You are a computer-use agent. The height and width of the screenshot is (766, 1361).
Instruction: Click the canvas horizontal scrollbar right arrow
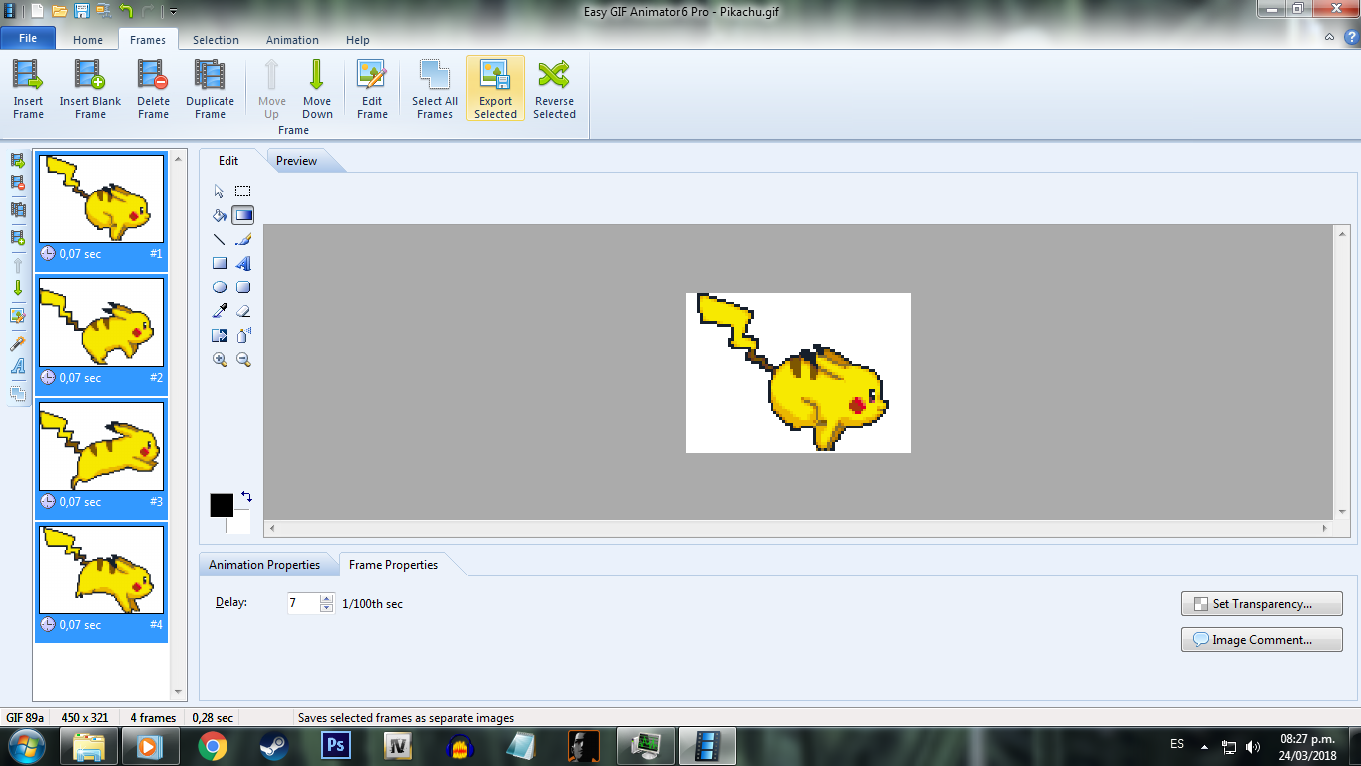pyautogui.click(x=1326, y=528)
